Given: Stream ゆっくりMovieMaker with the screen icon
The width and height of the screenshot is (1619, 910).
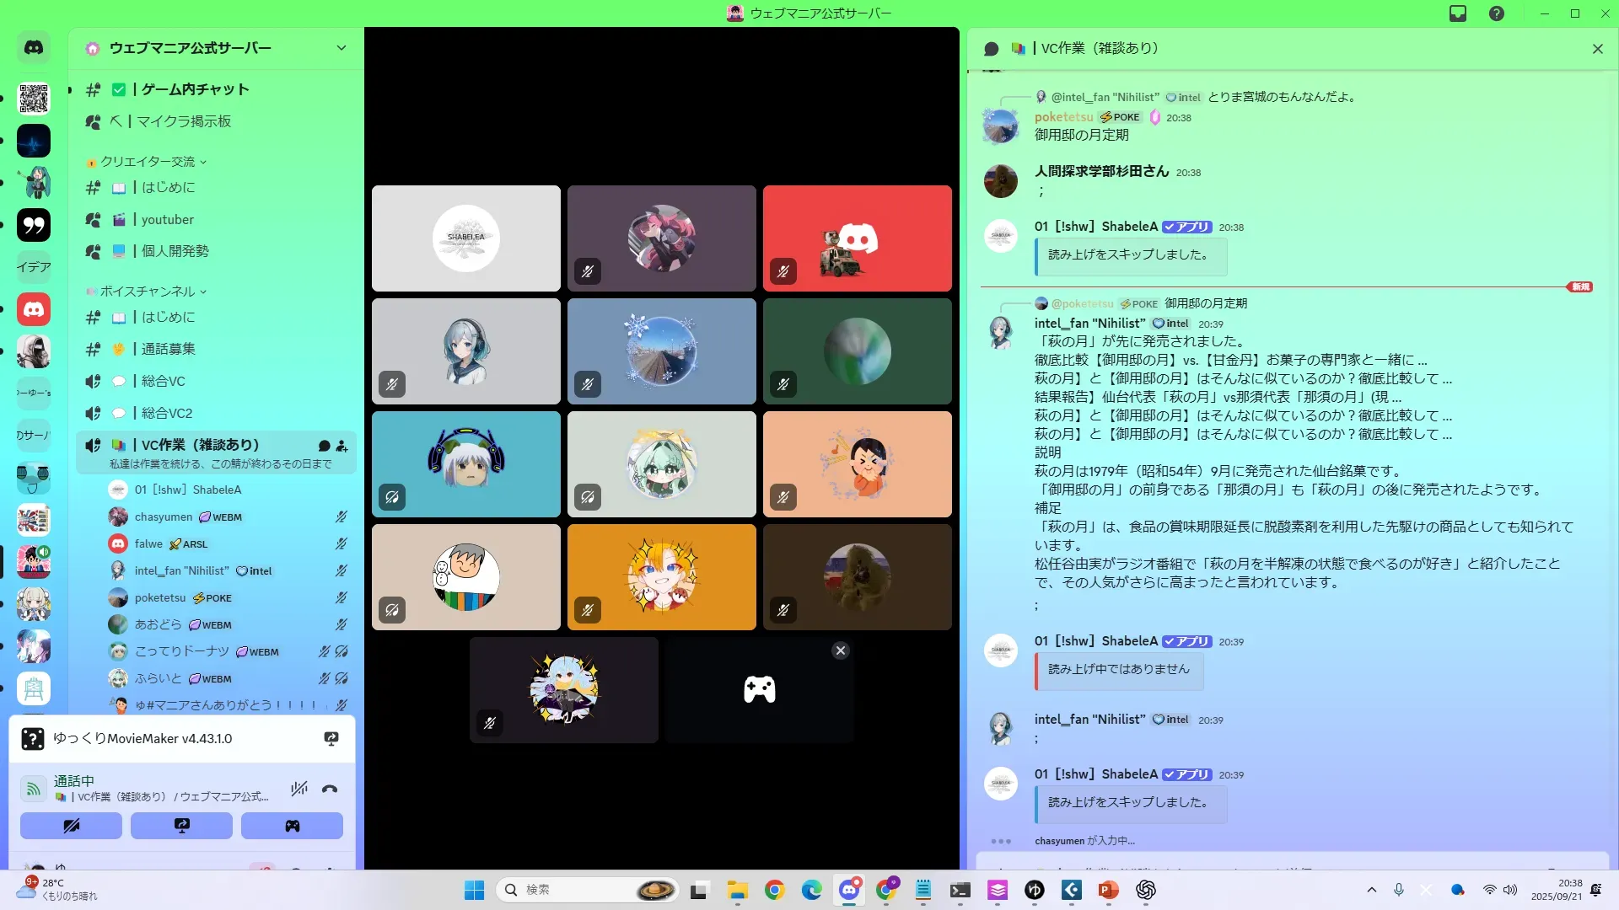Looking at the screenshot, I should point(331,739).
